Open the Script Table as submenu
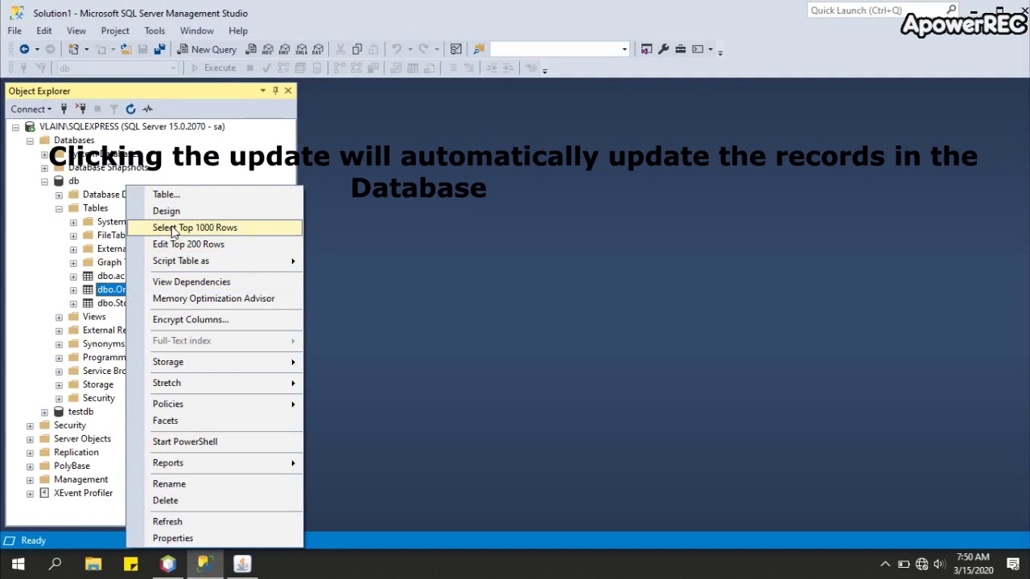 [215, 261]
